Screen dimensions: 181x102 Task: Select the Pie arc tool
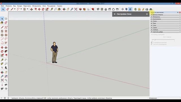click(x=6, y=43)
